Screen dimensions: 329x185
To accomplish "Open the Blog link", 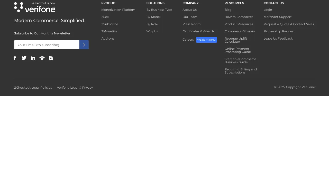I will (x=228, y=10).
